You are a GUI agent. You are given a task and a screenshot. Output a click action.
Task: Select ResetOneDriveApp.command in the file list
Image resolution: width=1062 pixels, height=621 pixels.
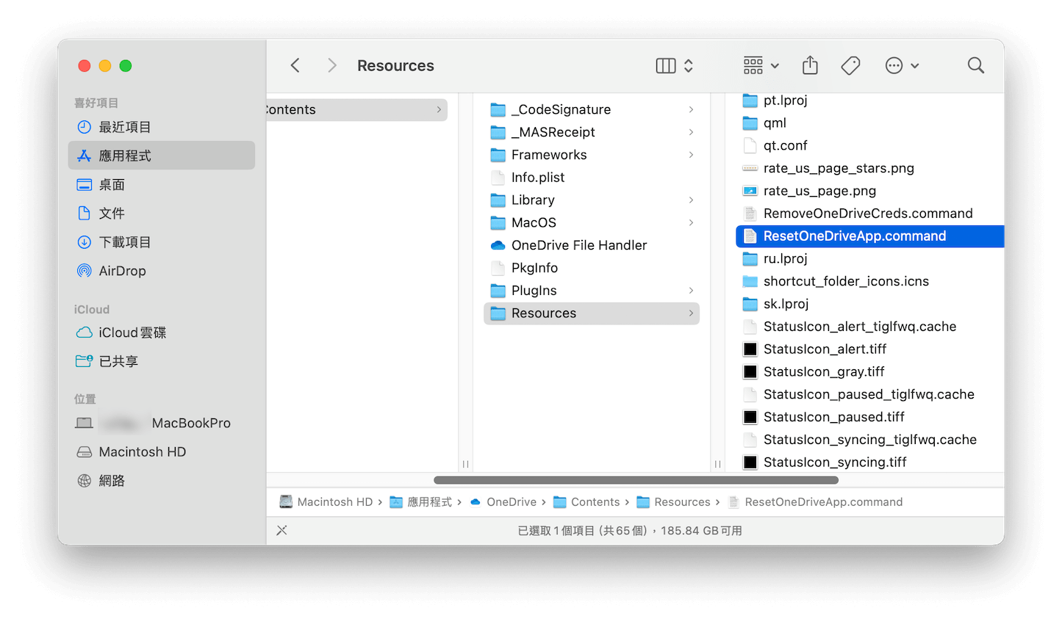pyautogui.click(x=870, y=236)
